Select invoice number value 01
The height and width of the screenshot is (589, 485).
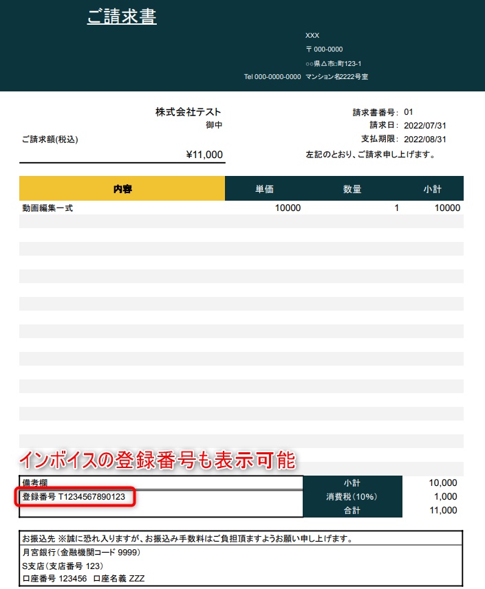[409, 112]
